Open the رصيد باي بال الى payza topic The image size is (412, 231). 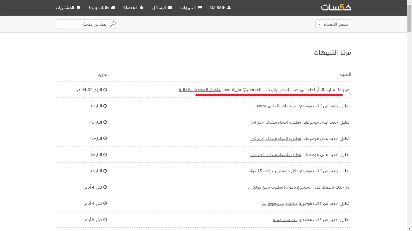pos(276,106)
